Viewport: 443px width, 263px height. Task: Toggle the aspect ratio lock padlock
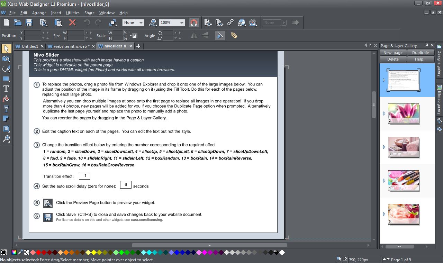click(x=135, y=36)
